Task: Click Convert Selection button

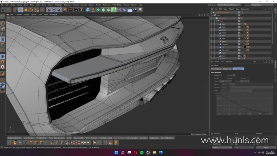Action: (167, 138)
